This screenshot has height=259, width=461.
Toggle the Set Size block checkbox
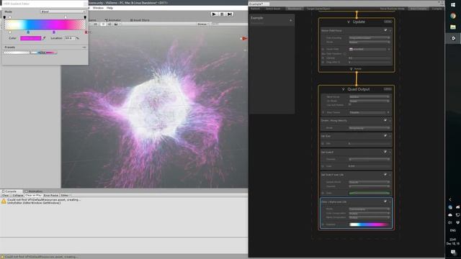(x=385, y=136)
